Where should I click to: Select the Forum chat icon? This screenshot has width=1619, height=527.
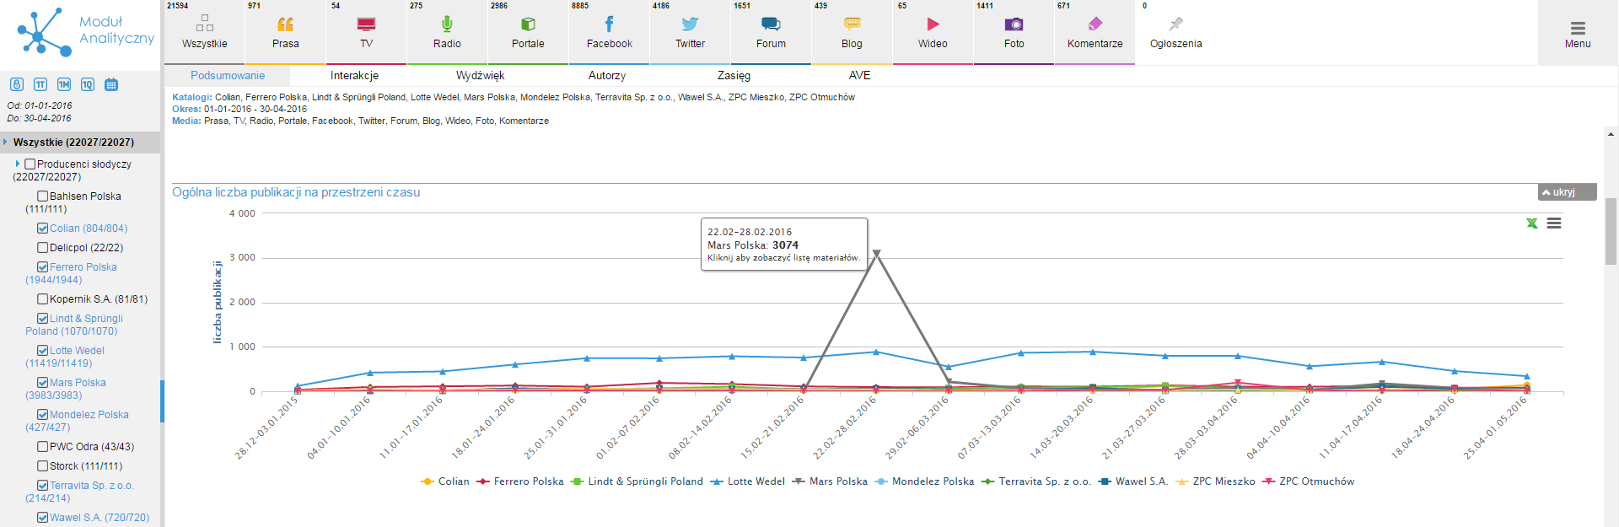[771, 24]
